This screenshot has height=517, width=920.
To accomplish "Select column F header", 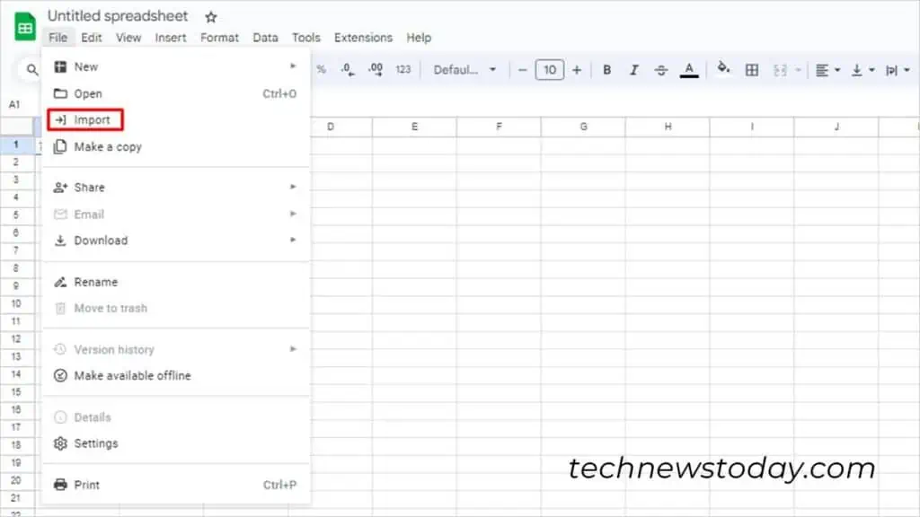I will (x=499, y=127).
